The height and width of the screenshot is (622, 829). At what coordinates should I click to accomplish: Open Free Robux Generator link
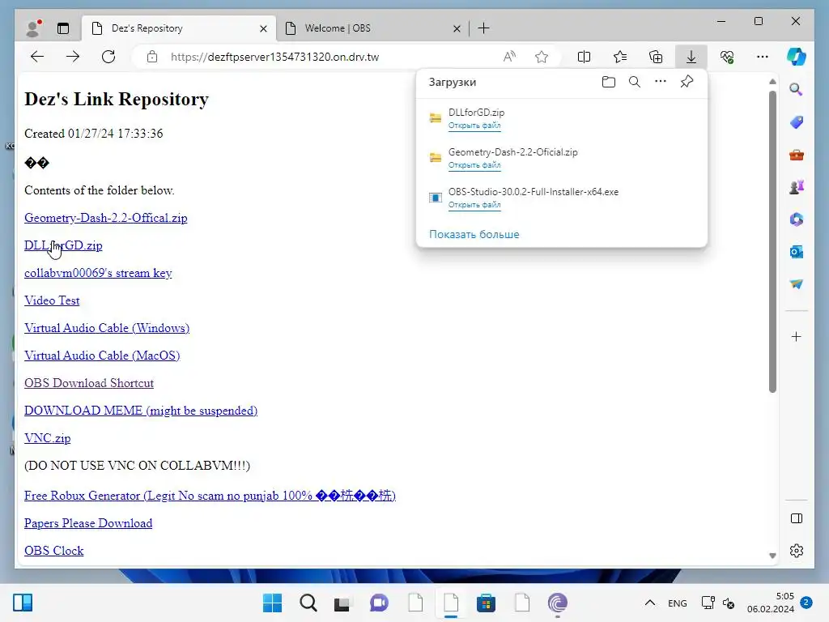point(210,496)
